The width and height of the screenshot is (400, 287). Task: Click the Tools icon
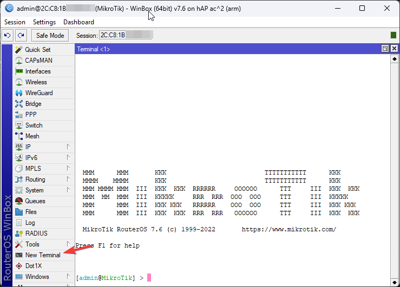click(x=19, y=244)
